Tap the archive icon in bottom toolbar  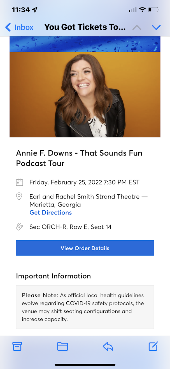(17, 346)
